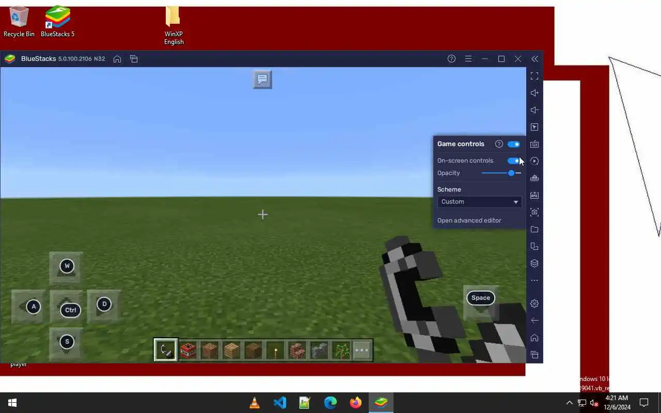Select the TNT block hotbar slot

[x=188, y=351]
